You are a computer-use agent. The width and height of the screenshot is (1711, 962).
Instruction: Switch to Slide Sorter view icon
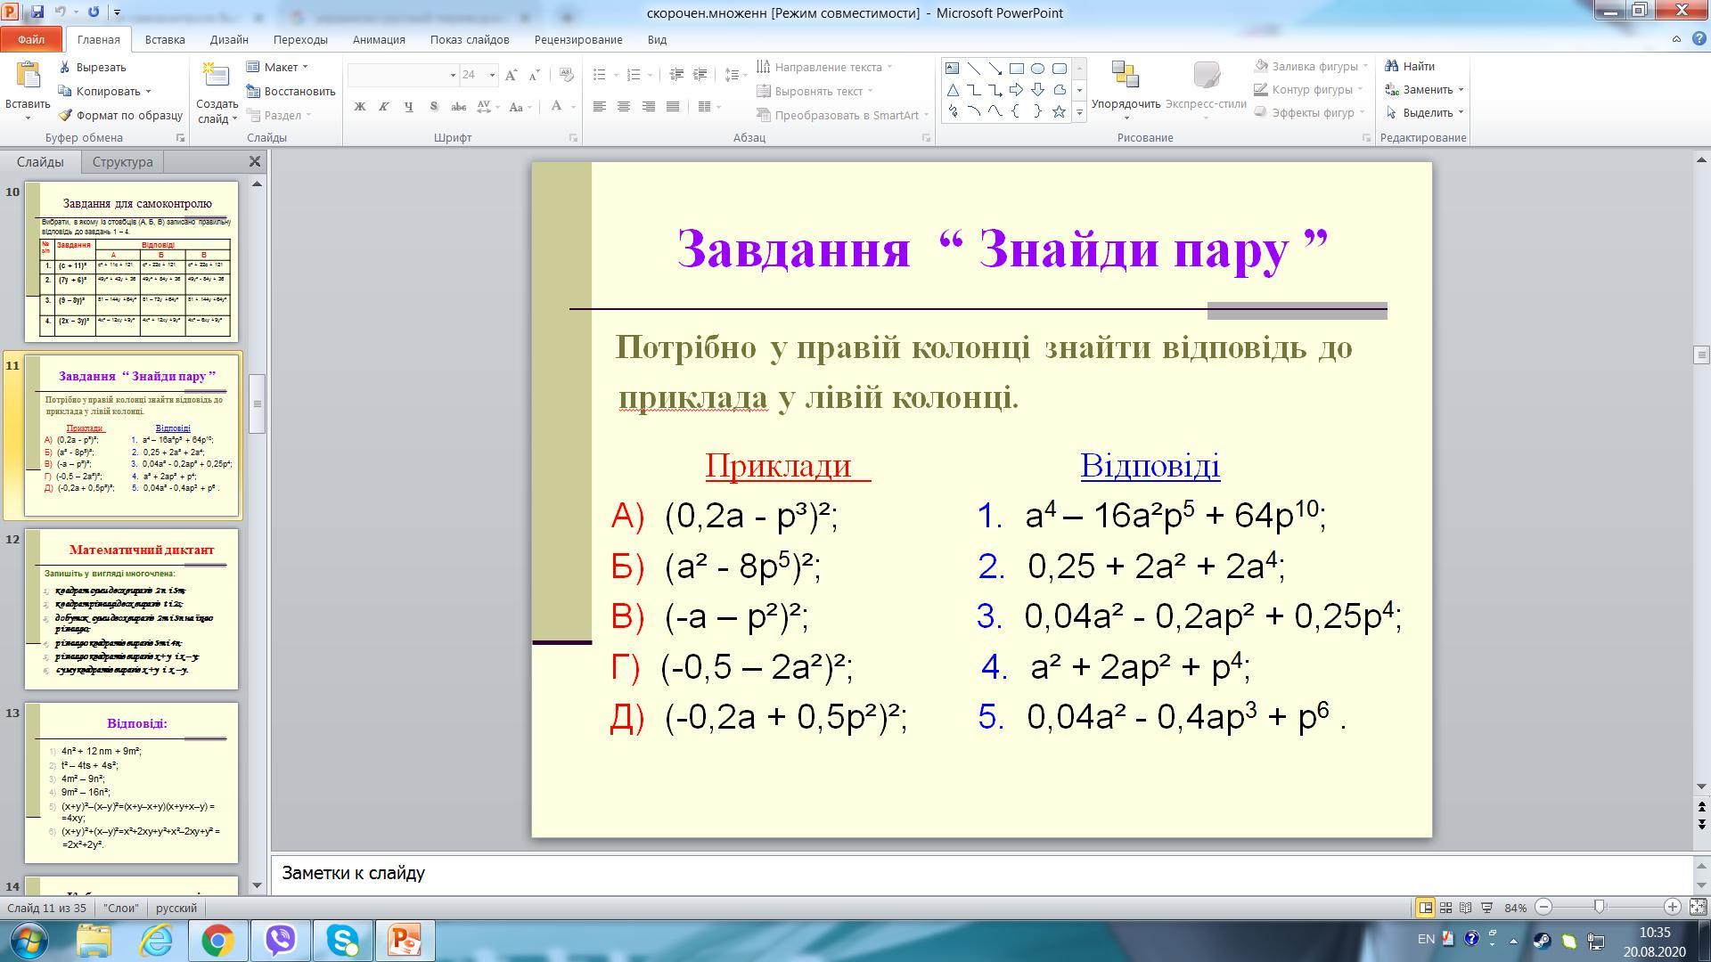[x=1445, y=908]
